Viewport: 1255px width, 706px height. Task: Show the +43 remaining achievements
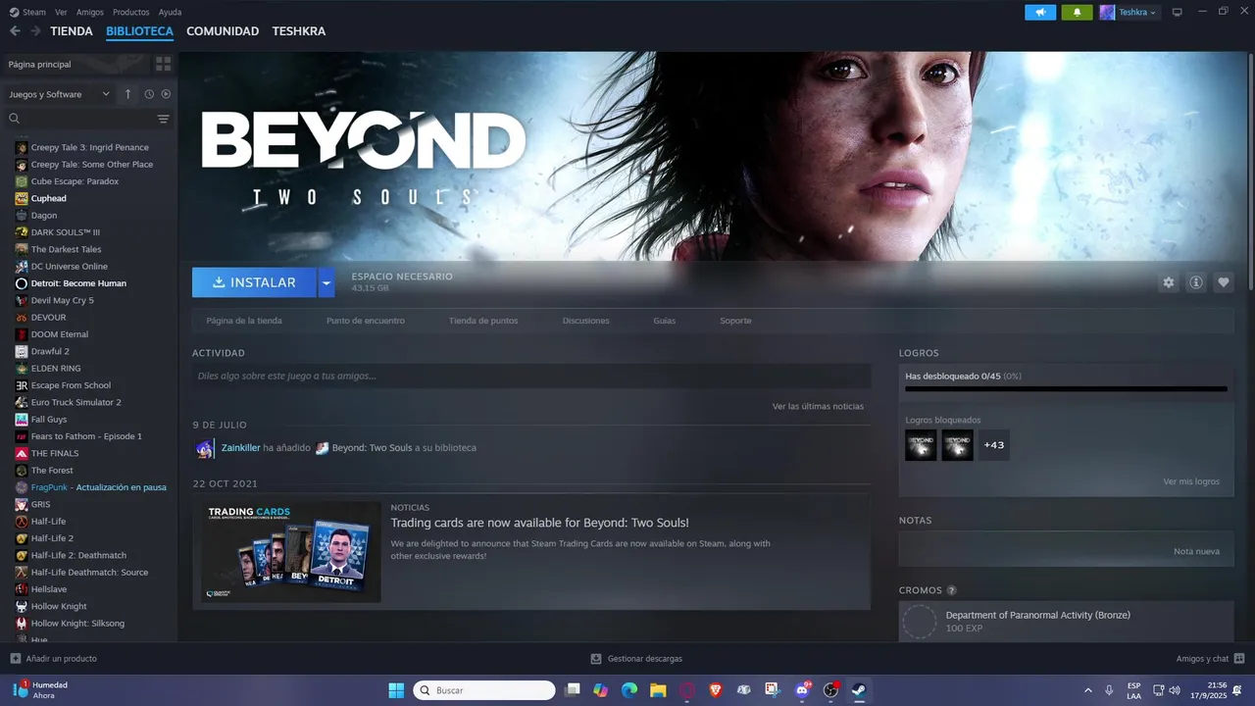(x=994, y=445)
